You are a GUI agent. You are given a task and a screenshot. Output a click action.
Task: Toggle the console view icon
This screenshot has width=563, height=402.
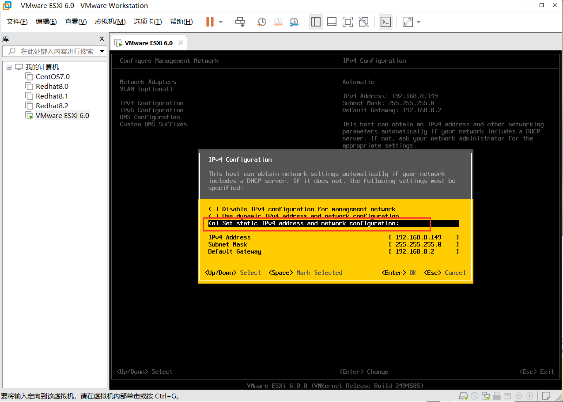coord(385,22)
